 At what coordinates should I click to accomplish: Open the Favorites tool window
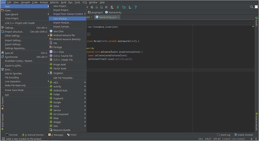3,103
